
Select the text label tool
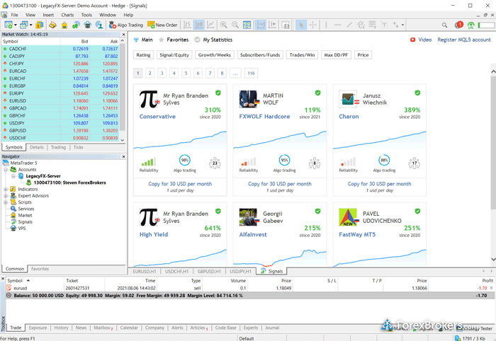(384, 25)
